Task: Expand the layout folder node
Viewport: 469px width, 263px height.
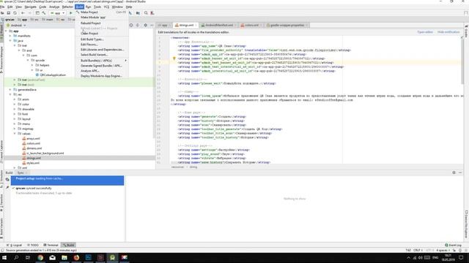Action: pos(15,119)
